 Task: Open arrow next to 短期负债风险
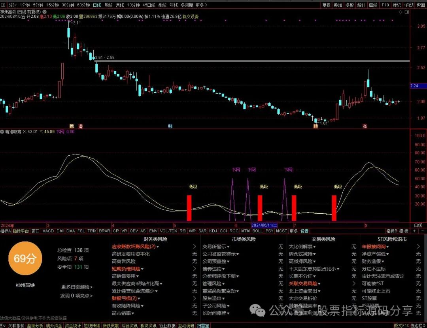[x=195, y=269]
